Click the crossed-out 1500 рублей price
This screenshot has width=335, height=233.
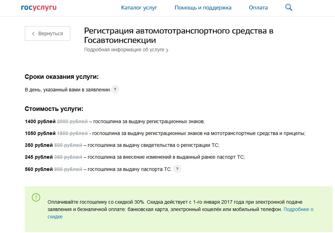(72, 134)
